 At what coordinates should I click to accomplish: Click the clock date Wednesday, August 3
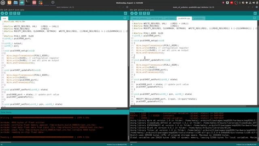coord(129,3)
